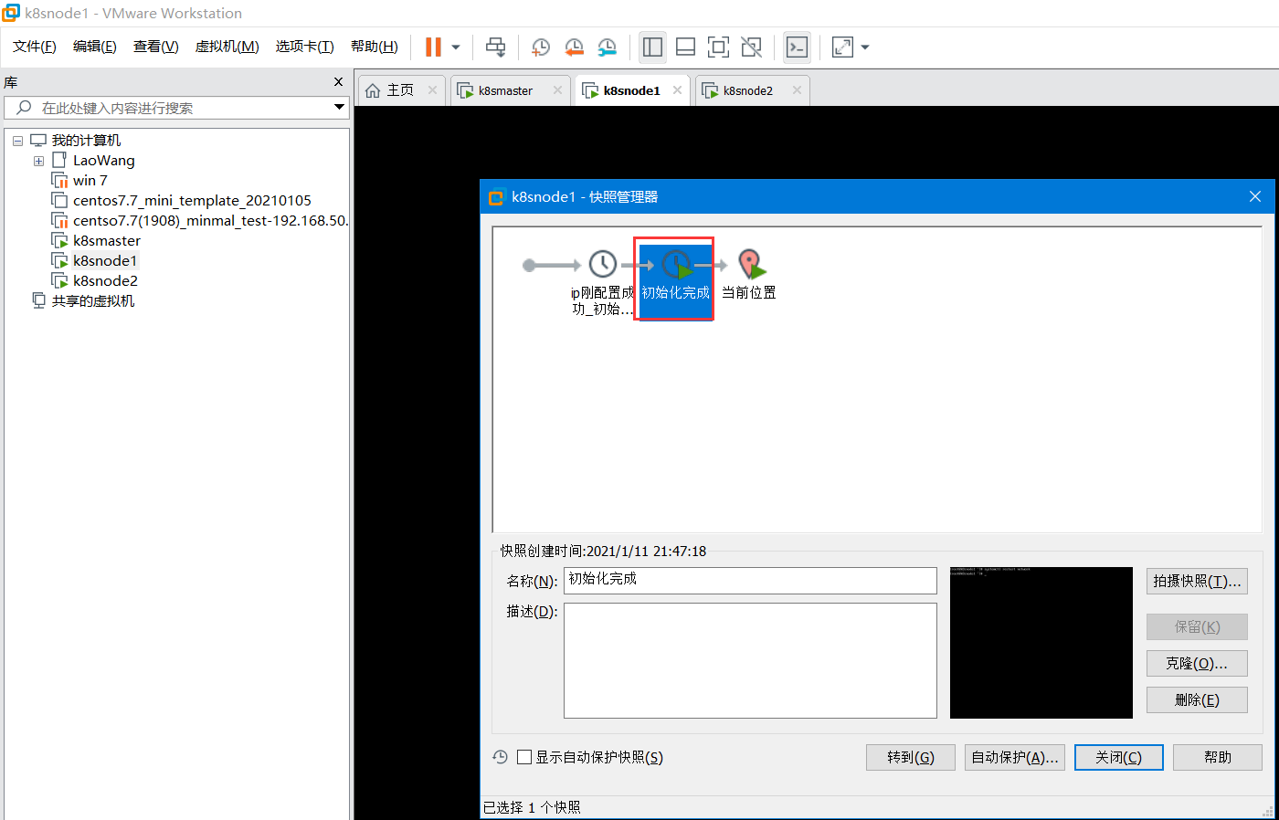Click the full screen mode toolbar icon
The width and height of the screenshot is (1279, 820).
point(718,47)
